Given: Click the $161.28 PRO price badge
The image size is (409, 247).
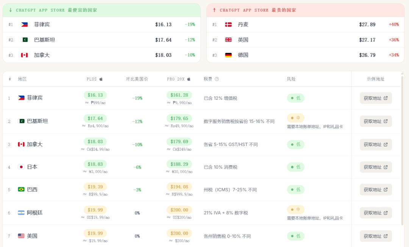Looking at the screenshot, I should tap(179, 95).
